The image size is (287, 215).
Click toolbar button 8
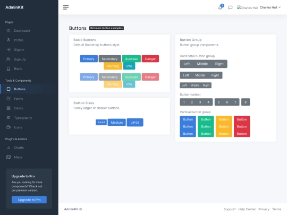tap(246, 102)
